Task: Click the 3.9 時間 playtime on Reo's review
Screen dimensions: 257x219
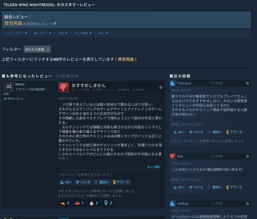Action: pyautogui.click(x=216, y=156)
